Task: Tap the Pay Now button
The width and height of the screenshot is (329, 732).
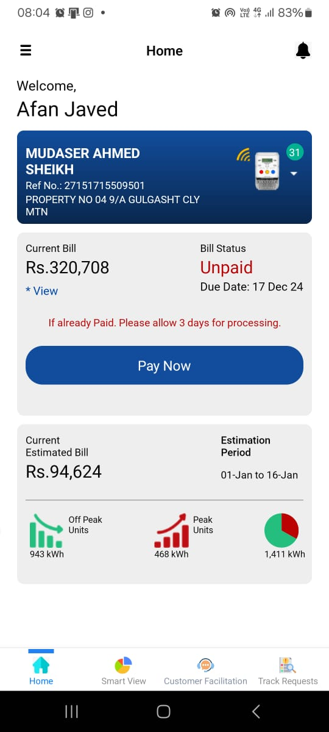Action: pyautogui.click(x=164, y=365)
